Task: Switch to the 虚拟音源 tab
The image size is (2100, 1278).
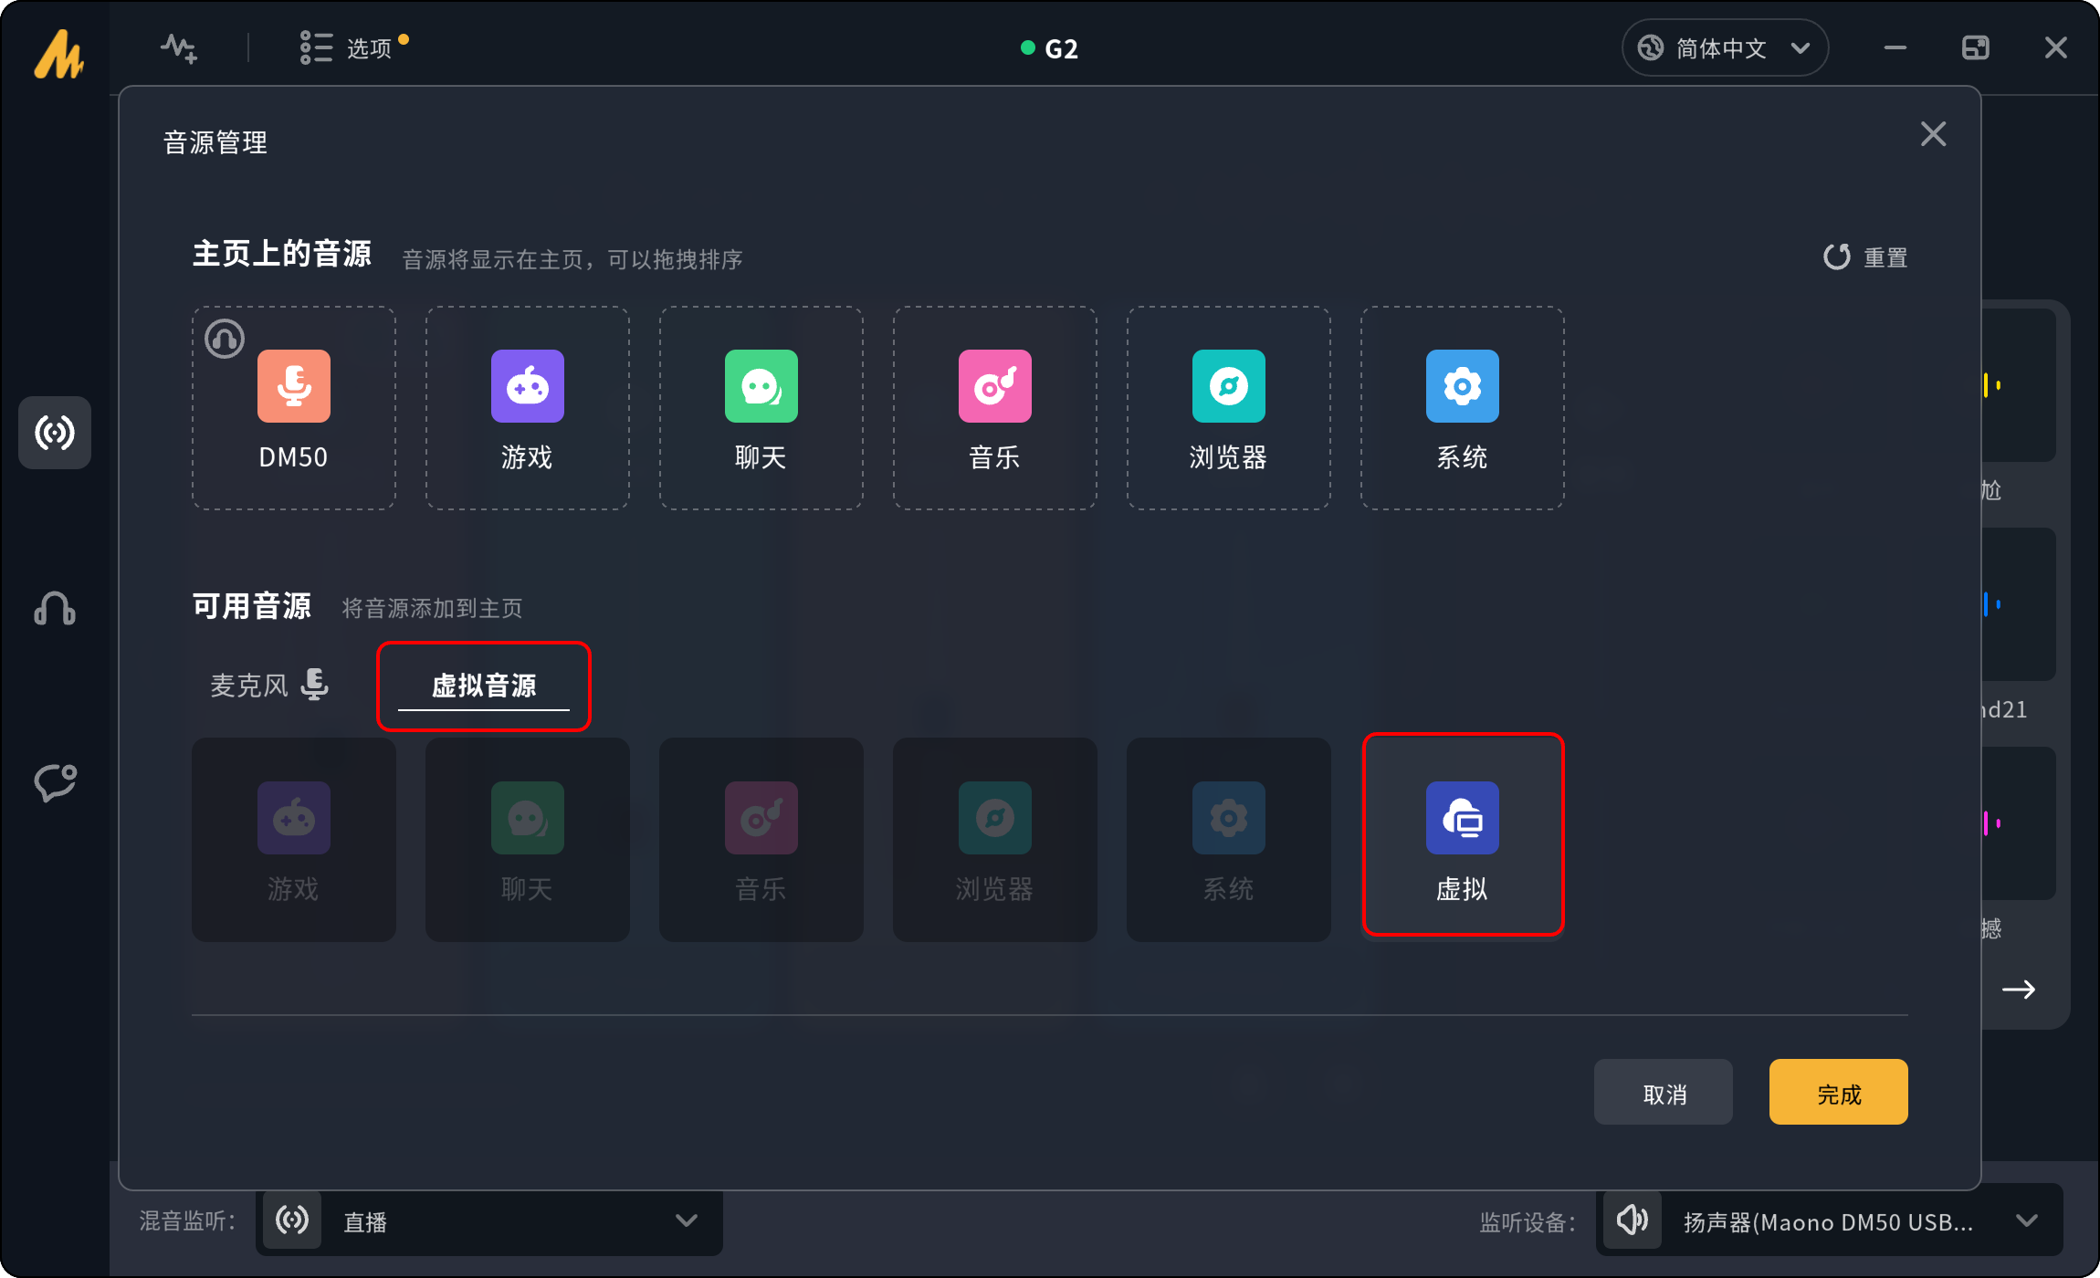Action: click(483, 686)
